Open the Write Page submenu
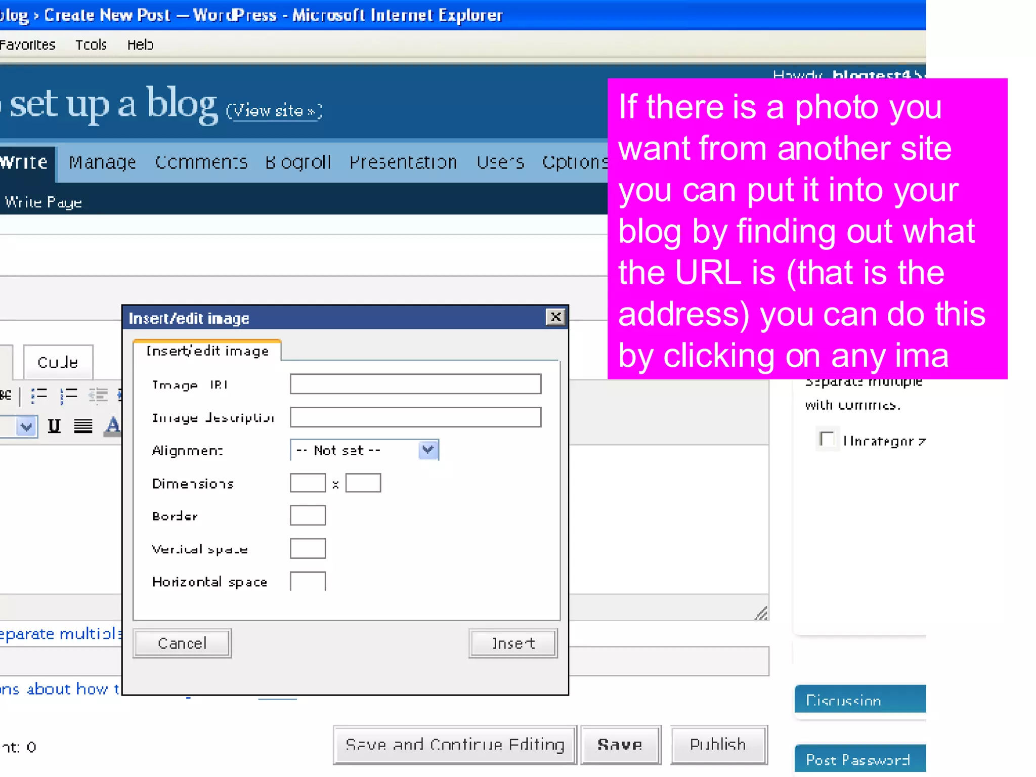Screen dimensions: 1036x777 coord(42,202)
